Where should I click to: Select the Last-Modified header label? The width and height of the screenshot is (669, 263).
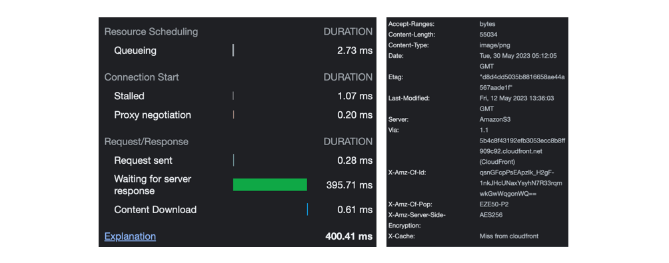click(x=408, y=98)
